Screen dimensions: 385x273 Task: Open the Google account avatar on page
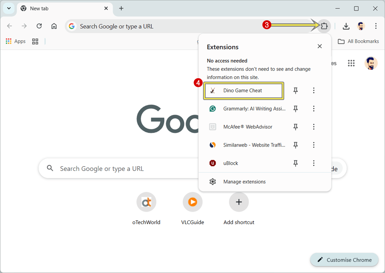point(371,63)
